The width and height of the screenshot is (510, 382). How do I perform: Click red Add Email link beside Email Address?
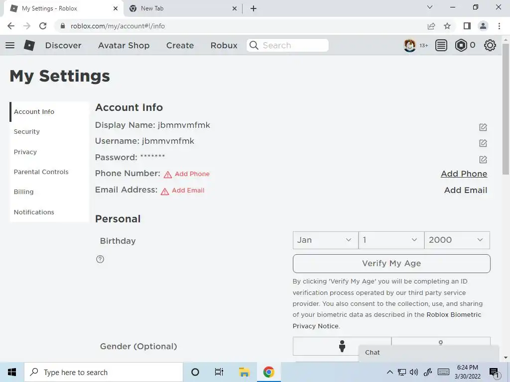188,191
